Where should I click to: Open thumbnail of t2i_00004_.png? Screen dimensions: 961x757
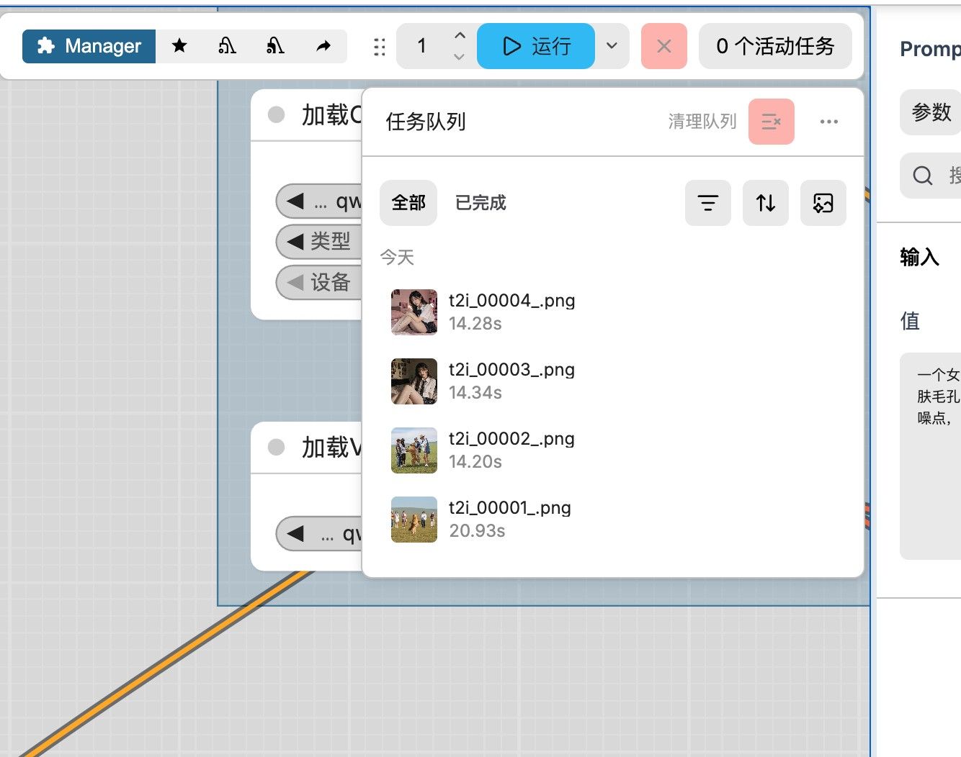click(x=414, y=312)
